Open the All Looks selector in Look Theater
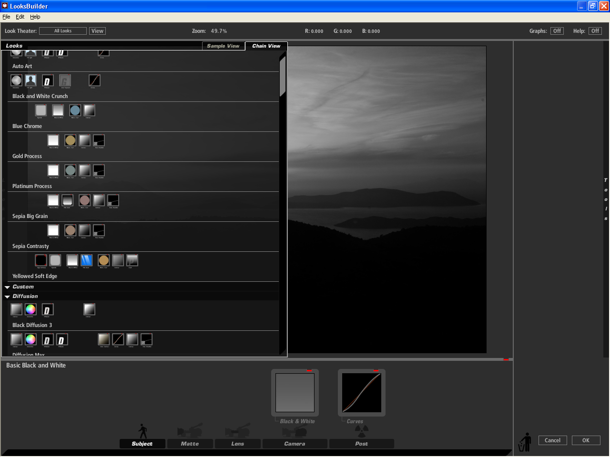Image resolution: width=610 pixels, height=457 pixels. pyautogui.click(x=63, y=30)
